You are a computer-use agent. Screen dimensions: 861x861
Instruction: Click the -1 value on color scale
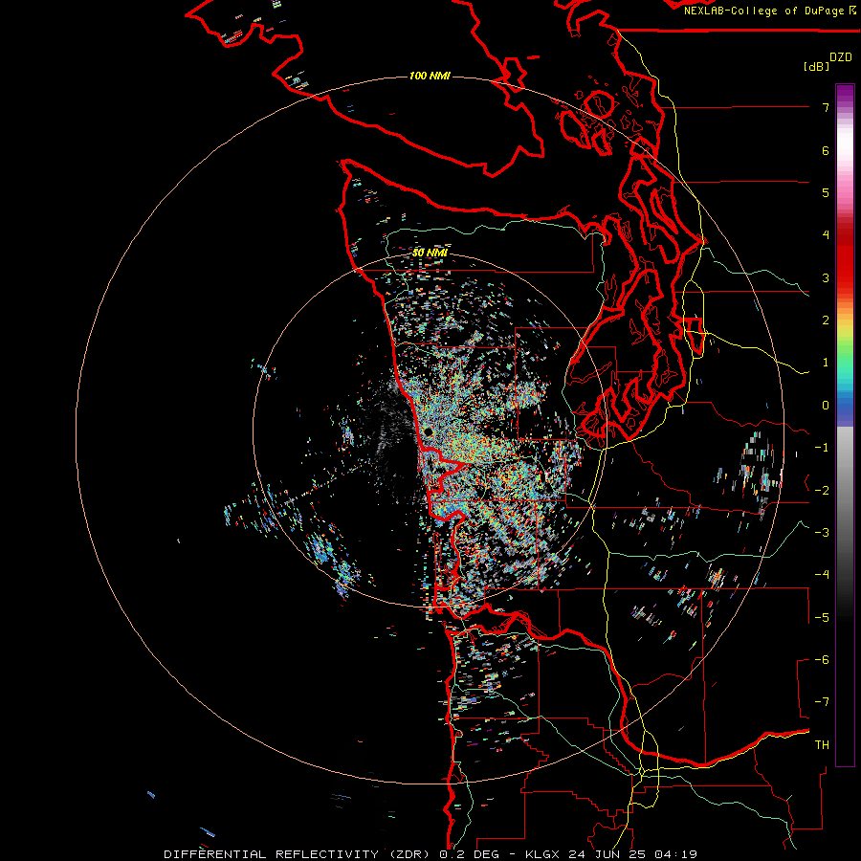[822, 448]
